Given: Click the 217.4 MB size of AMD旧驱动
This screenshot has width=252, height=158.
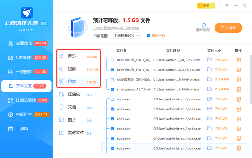Looking at the screenshot, I should click(x=222, y=79).
